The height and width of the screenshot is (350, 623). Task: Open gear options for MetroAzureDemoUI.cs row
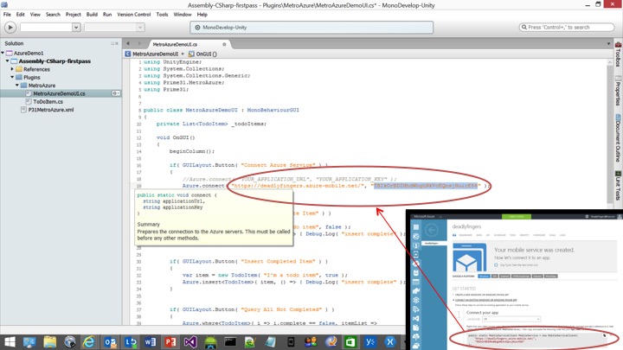coord(116,93)
